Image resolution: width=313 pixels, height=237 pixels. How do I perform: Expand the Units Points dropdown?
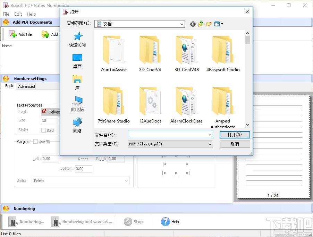point(126,181)
